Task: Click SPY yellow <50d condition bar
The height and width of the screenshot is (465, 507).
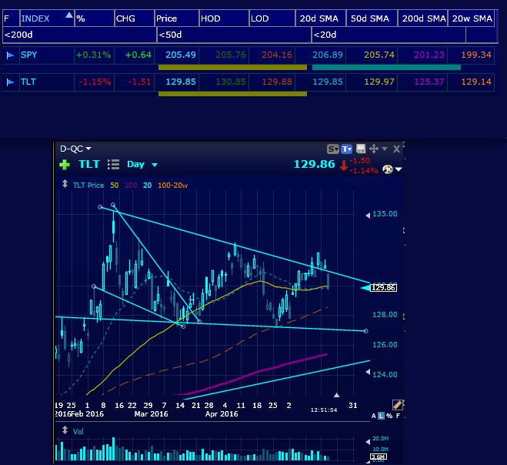Action: [x=232, y=67]
